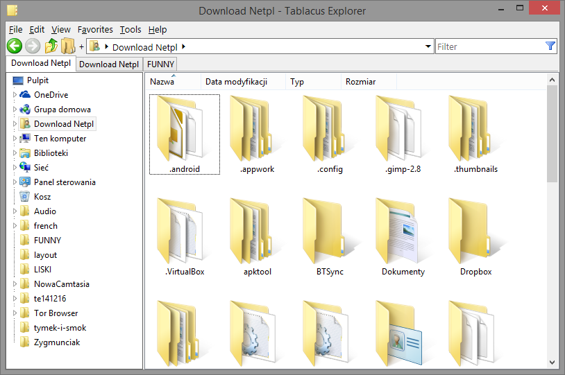The image size is (565, 375).
Task: Select the .VirtualBox folder
Action: coord(185,237)
